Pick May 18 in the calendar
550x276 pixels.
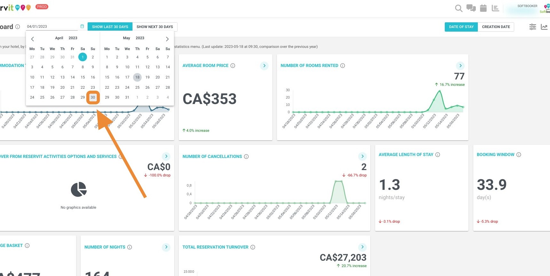tap(137, 77)
